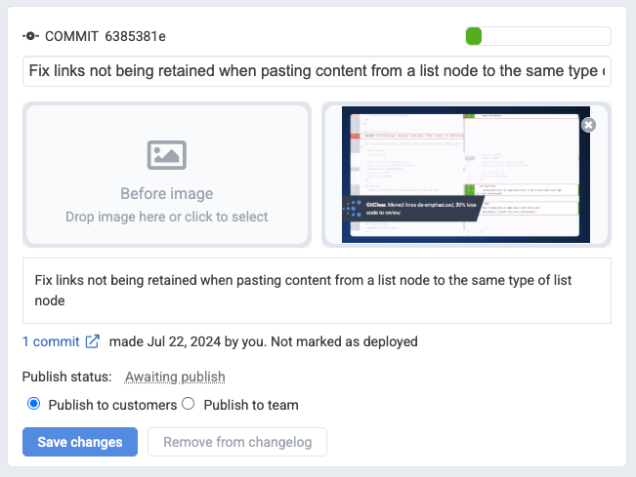
Task: Click the GitClear dotted logo in the screenshot
Action: [x=356, y=208]
